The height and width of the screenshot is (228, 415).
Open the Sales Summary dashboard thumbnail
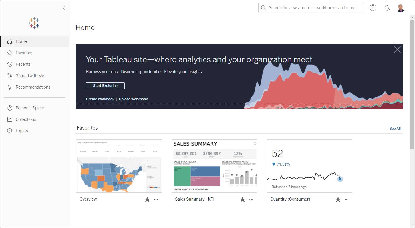tap(214, 166)
